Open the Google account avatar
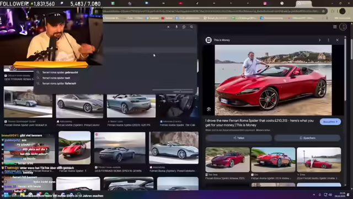The image size is (353, 199). pyautogui.click(x=343, y=27)
